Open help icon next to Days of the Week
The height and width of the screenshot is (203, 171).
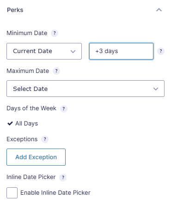[64, 109]
